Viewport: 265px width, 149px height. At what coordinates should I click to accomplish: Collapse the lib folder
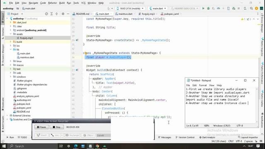11,50
